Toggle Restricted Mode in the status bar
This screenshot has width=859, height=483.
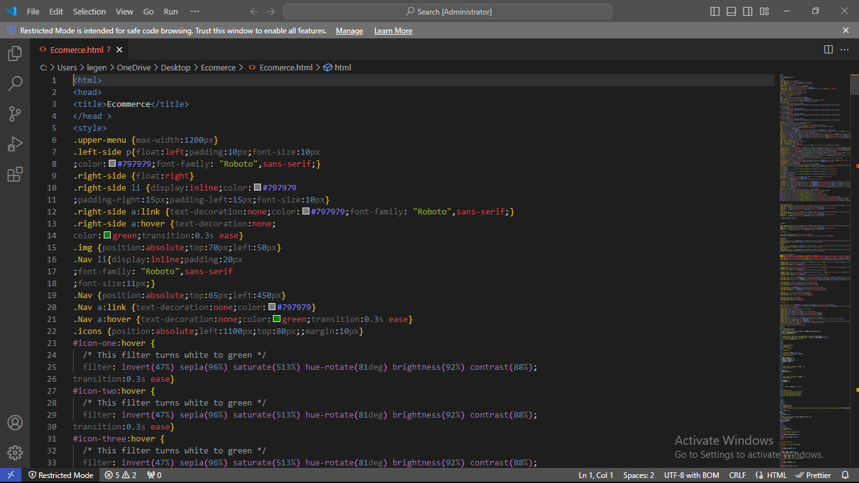61,475
